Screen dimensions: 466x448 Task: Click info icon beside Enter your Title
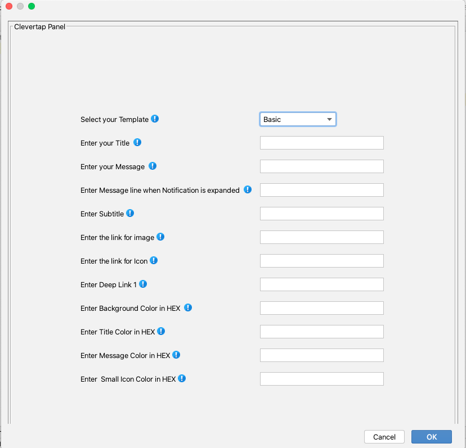pos(137,143)
